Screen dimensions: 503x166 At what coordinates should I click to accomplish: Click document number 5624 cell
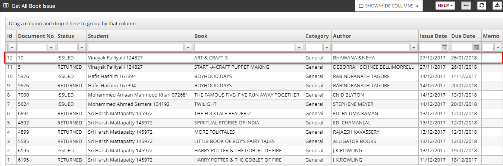pyautogui.click(x=36, y=104)
